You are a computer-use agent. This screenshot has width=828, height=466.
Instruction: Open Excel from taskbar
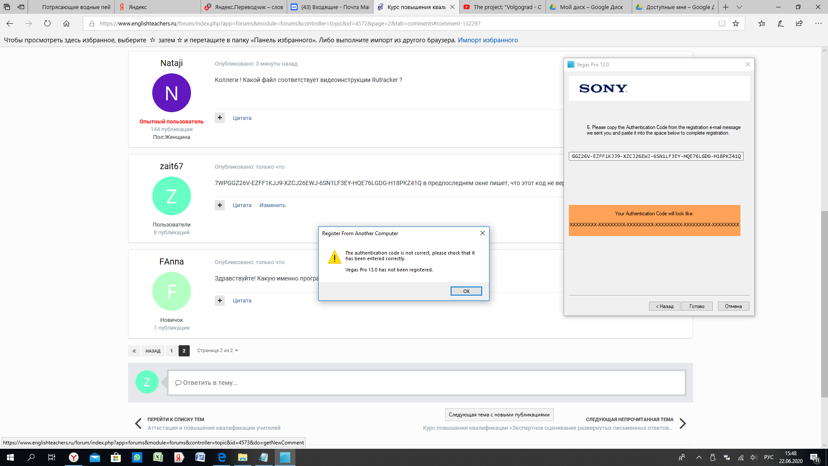158,457
